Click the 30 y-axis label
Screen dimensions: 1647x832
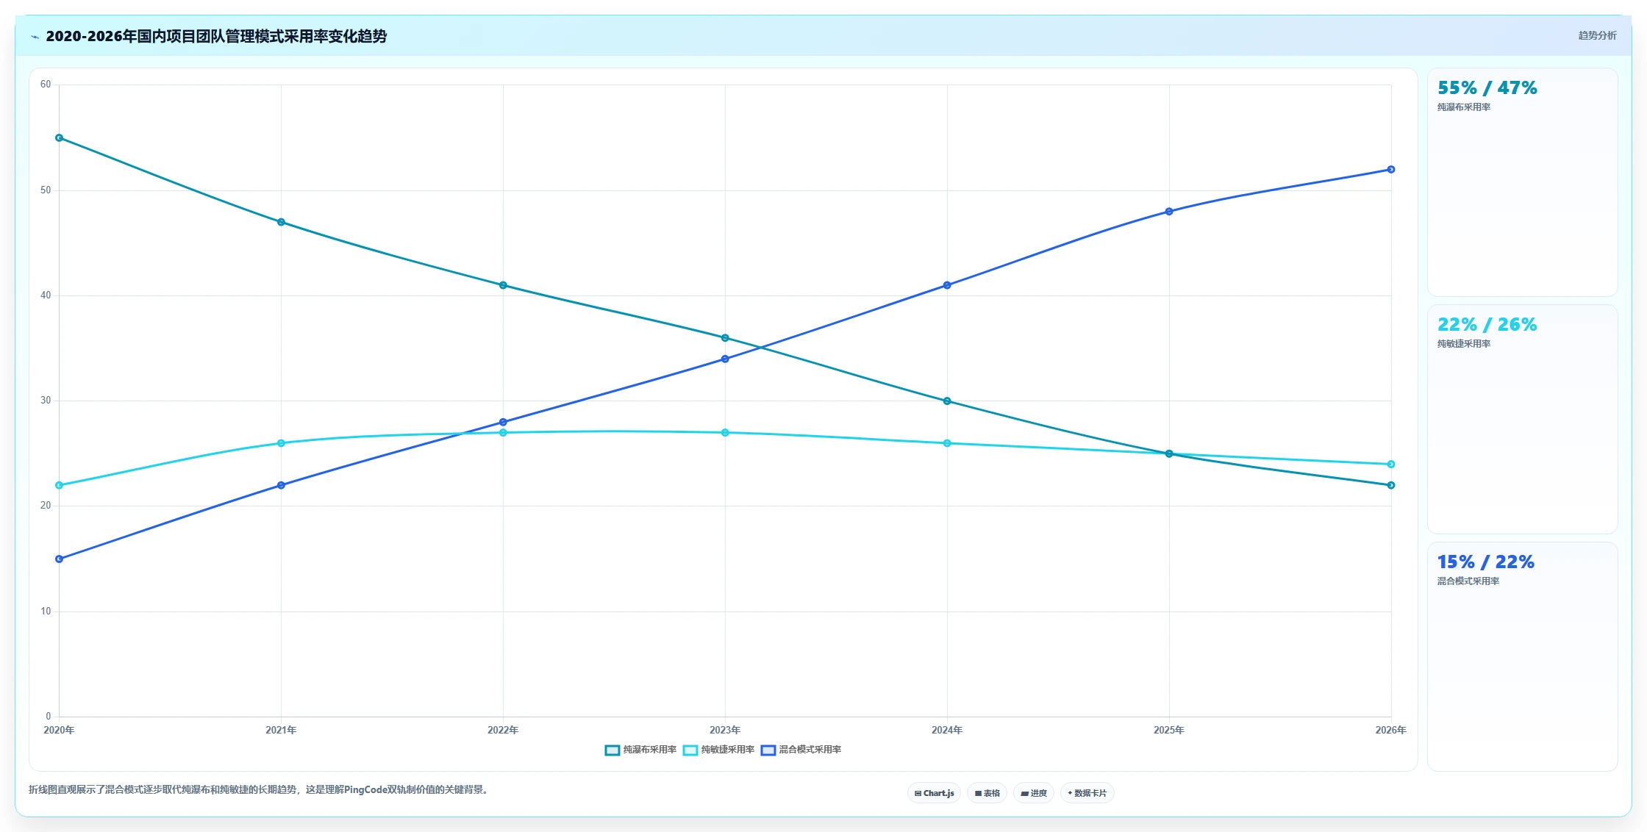click(46, 401)
